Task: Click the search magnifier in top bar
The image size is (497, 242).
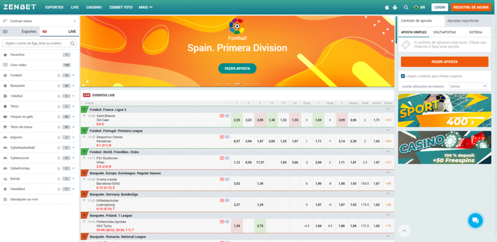Action: (x=406, y=7)
